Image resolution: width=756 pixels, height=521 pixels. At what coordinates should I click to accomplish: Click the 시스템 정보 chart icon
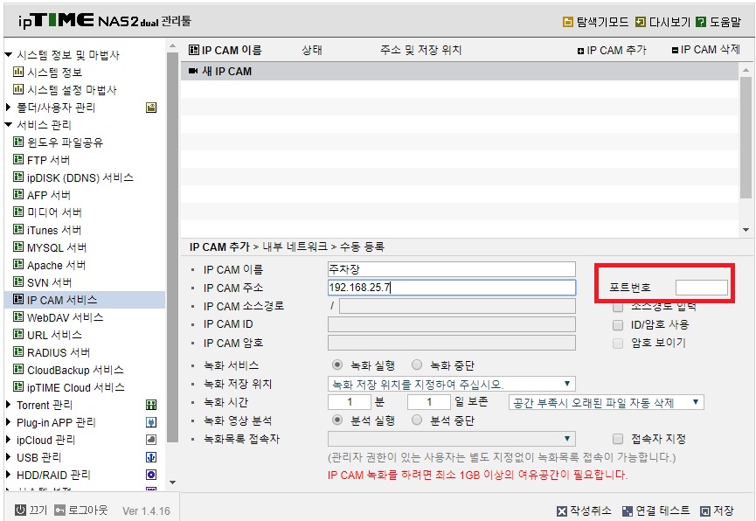[18, 72]
